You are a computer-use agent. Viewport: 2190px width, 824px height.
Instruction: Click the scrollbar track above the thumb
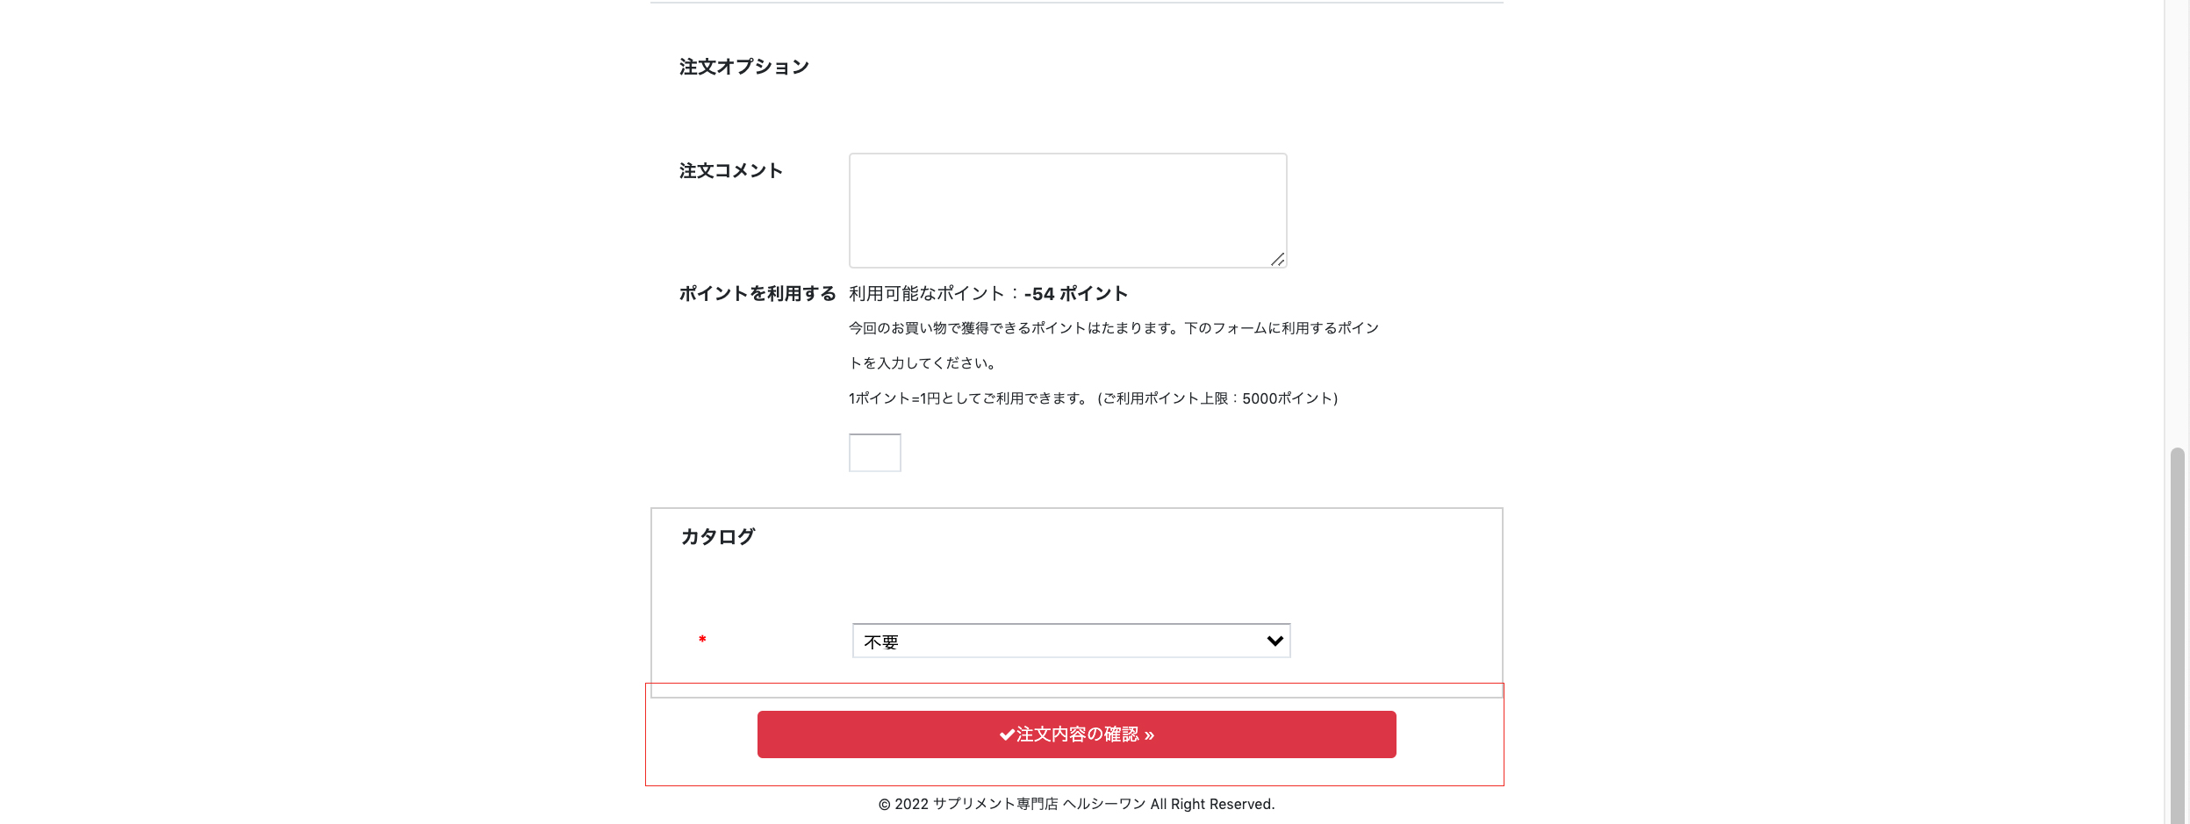[2177, 219]
